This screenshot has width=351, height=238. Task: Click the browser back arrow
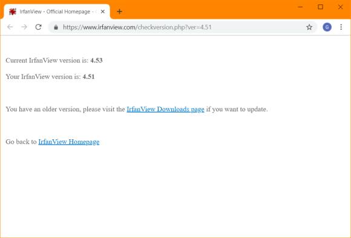pos(10,27)
